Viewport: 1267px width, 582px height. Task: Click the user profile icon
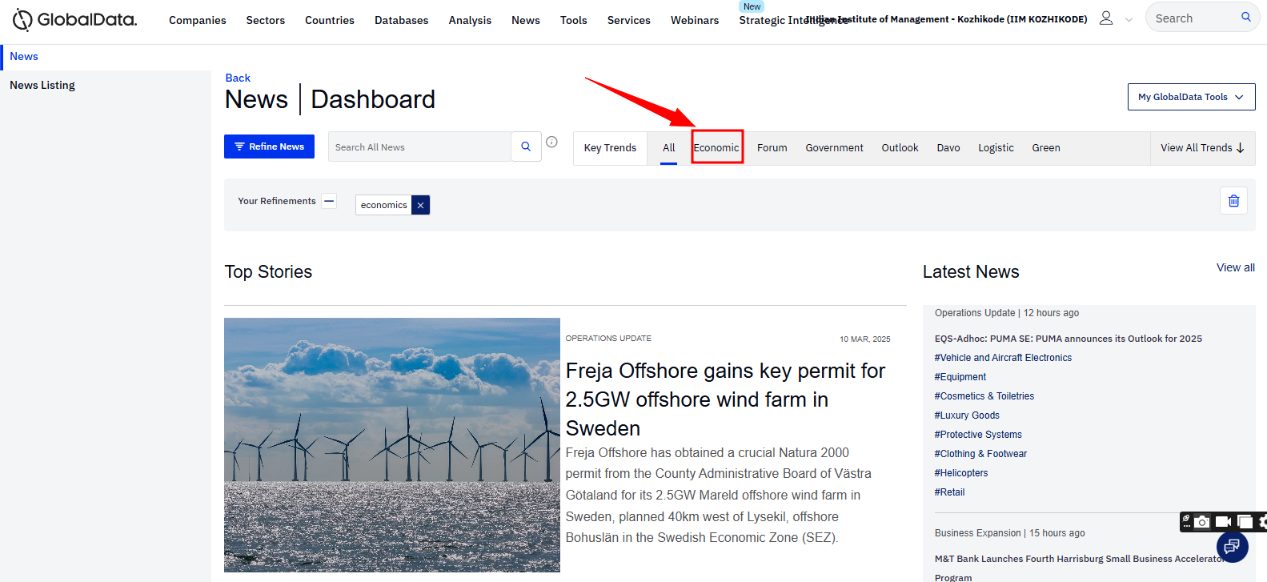tap(1105, 18)
